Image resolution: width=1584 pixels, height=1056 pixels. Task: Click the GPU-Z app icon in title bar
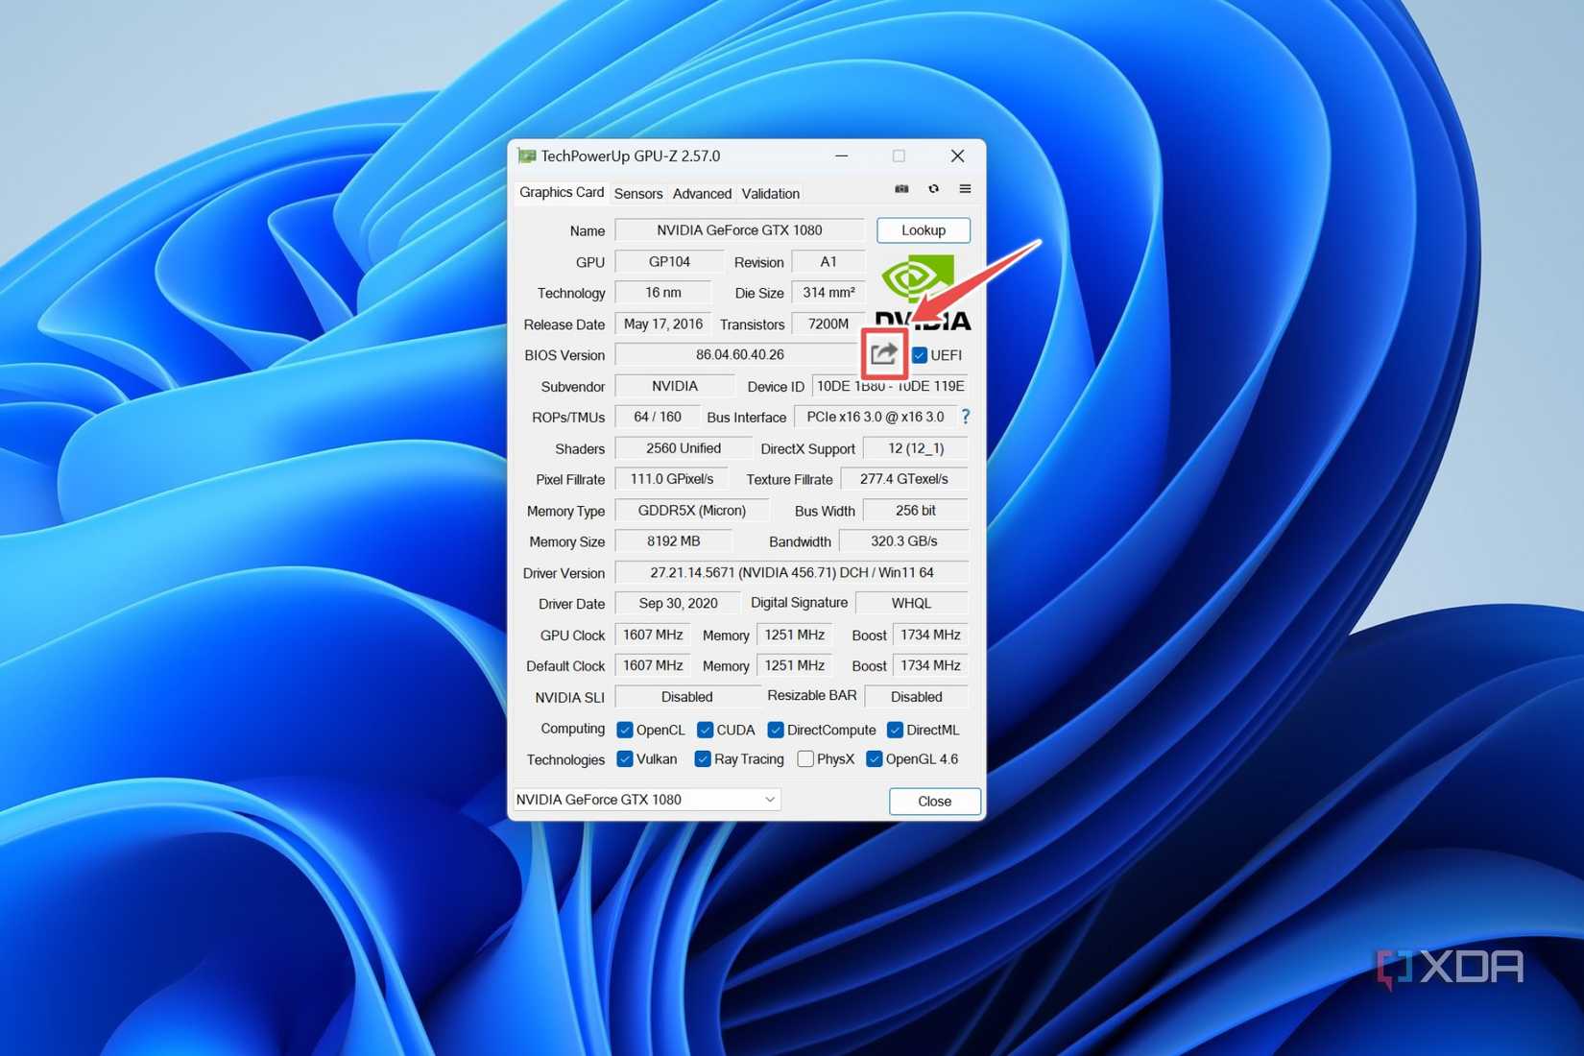pos(526,156)
